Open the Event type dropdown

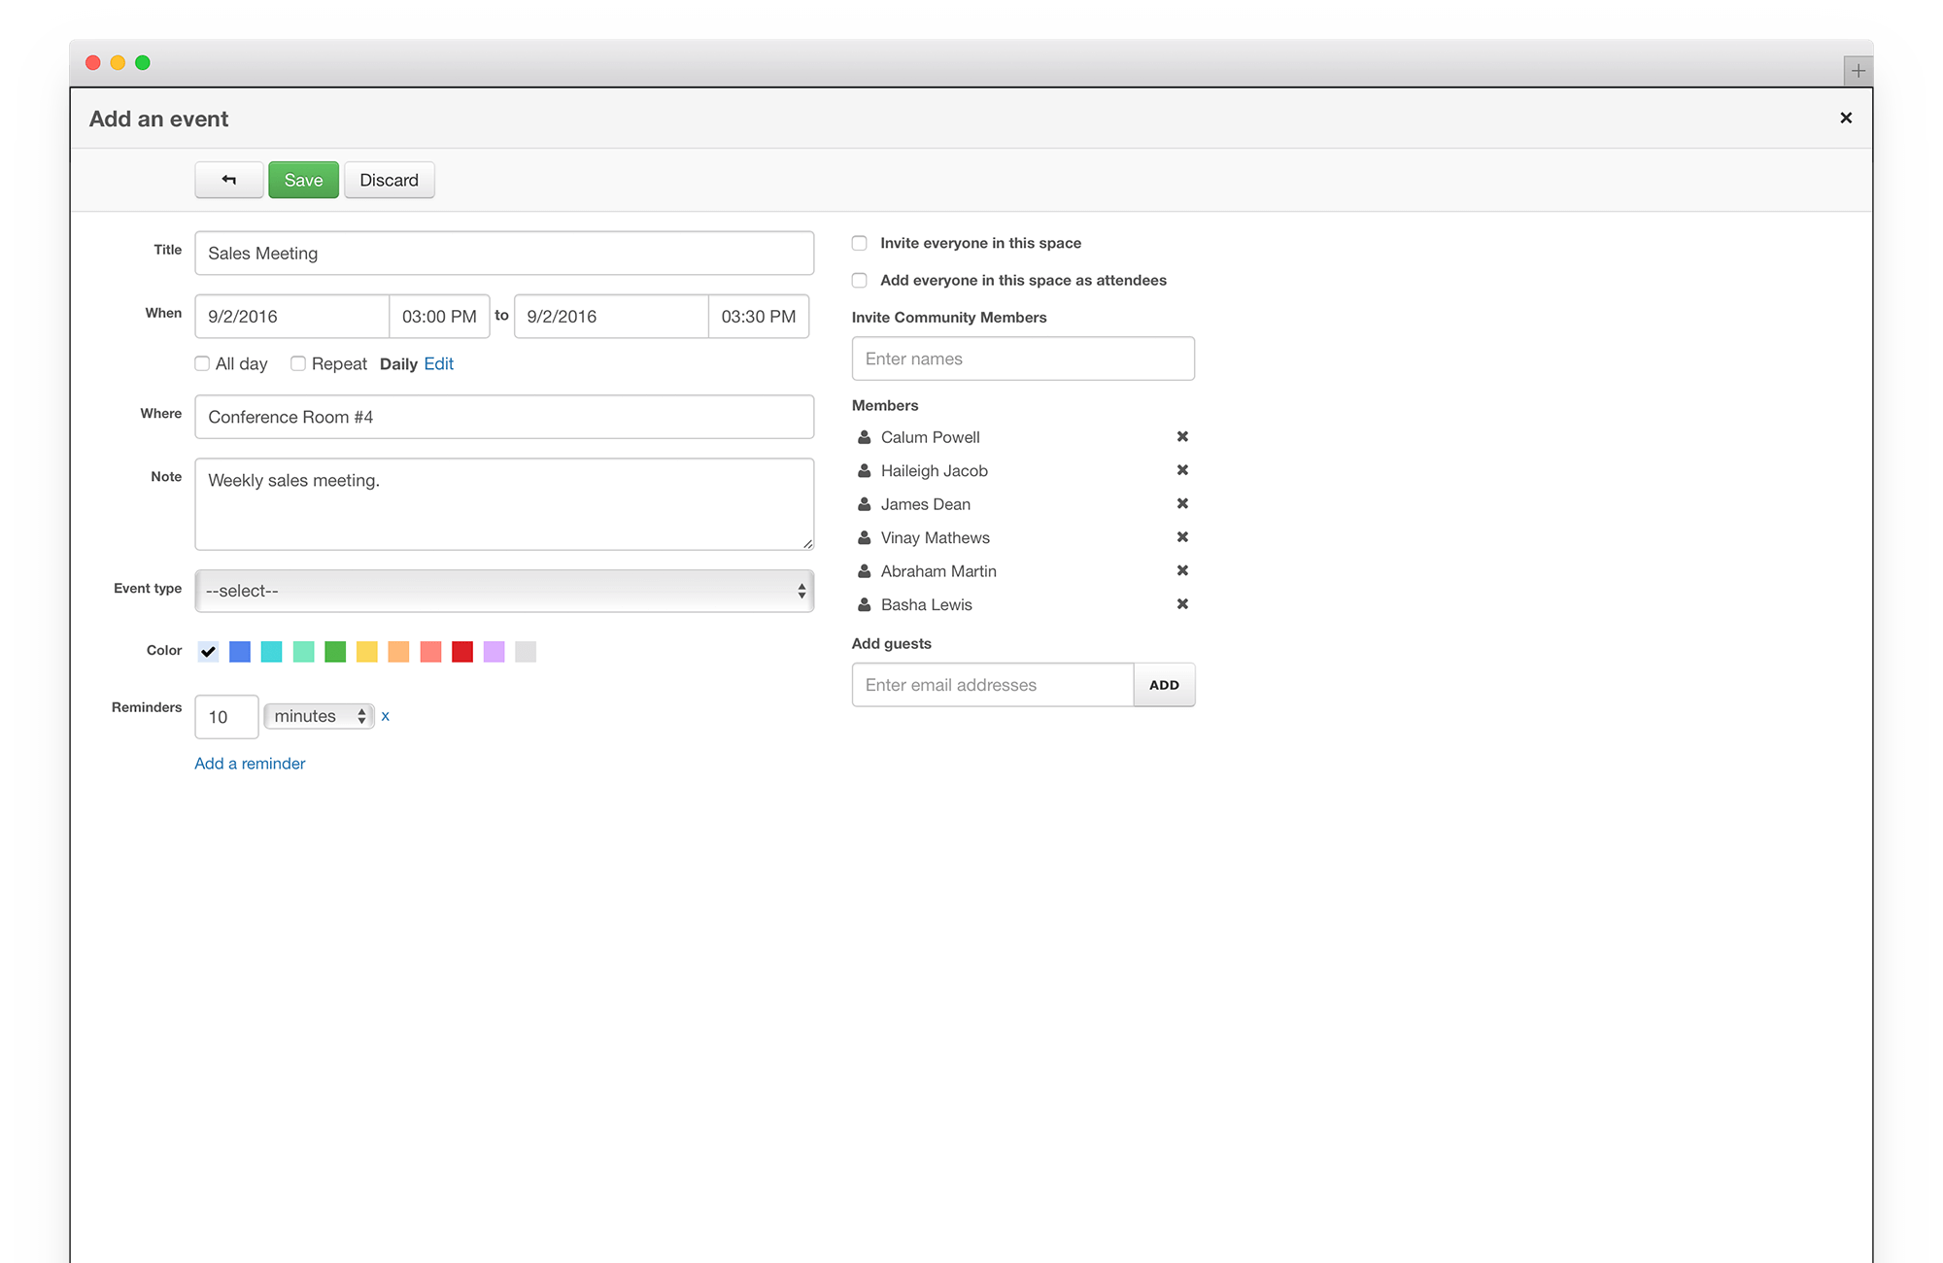point(504,591)
